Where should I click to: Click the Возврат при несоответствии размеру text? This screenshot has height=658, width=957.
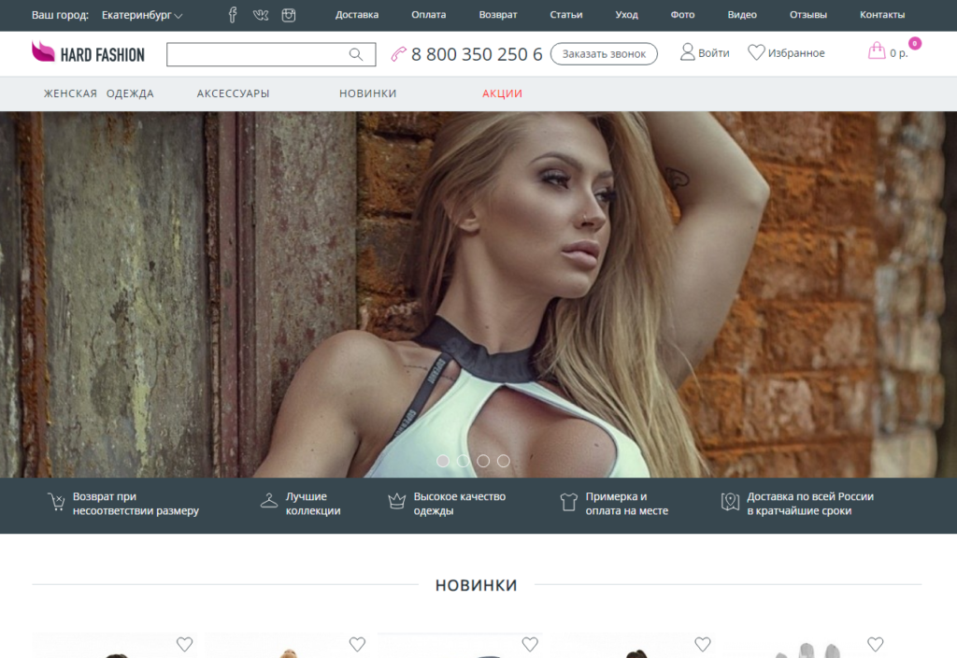pos(136,504)
